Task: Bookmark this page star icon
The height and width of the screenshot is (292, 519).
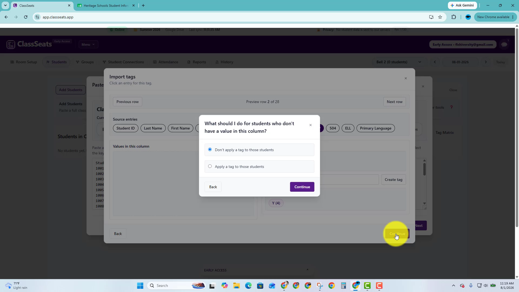Action: click(440, 17)
